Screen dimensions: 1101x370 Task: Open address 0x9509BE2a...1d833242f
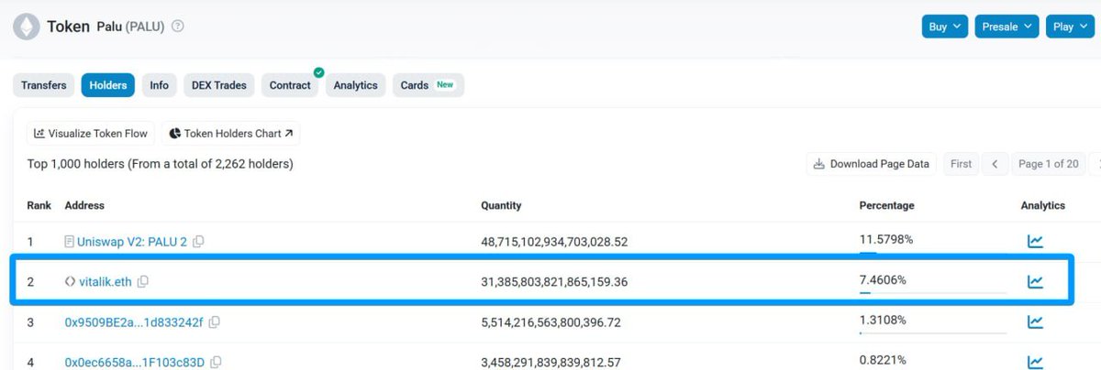pyautogui.click(x=134, y=322)
